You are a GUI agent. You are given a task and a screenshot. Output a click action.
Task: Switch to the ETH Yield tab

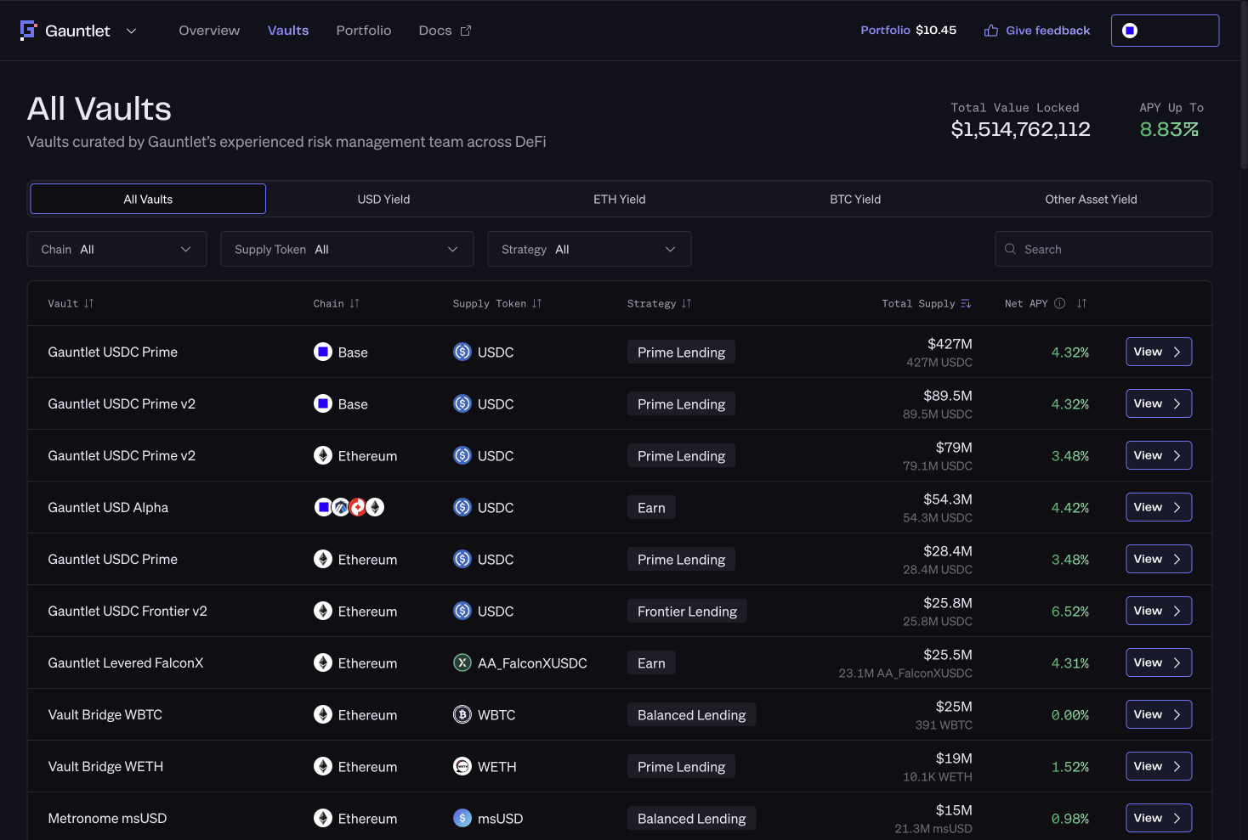[x=620, y=199]
